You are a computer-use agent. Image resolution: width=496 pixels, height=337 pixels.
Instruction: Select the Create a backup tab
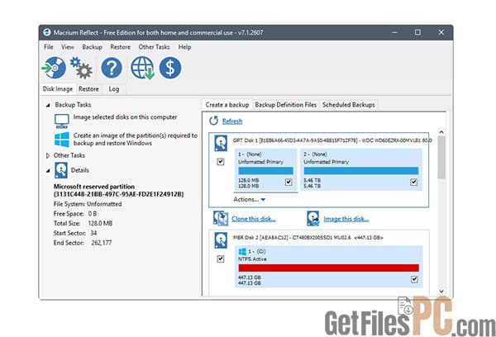click(x=227, y=105)
